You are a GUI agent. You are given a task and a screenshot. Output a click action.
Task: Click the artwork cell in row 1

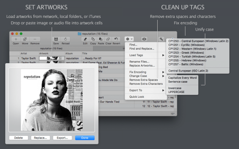pos(52,58)
